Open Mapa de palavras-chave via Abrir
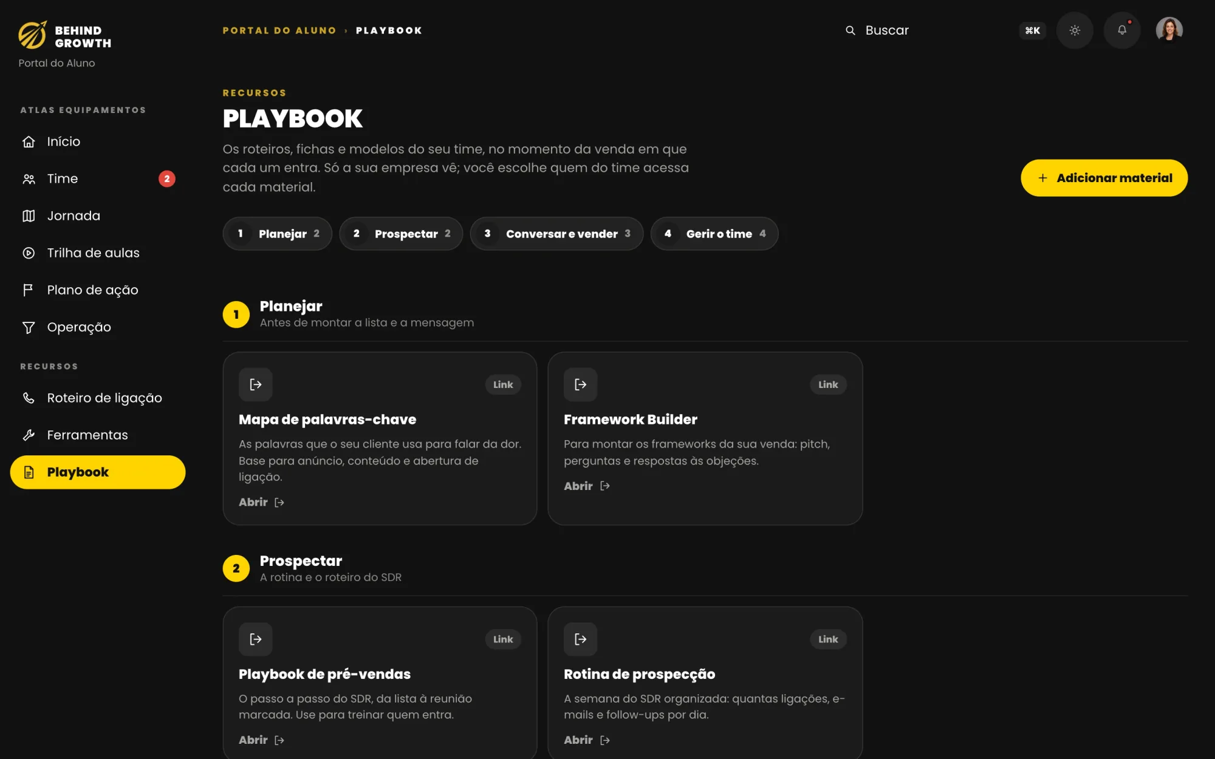The width and height of the screenshot is (1215, 759). [x=262, y=502]
